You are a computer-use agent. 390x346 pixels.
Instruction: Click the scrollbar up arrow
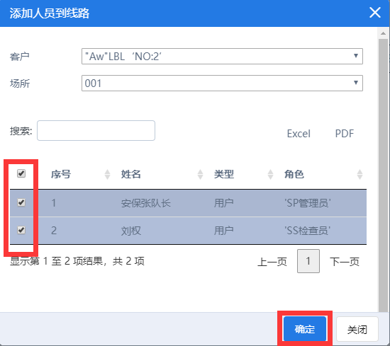[x=384, y=33]
